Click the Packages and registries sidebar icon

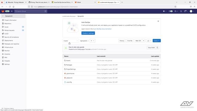click(3, 44)
